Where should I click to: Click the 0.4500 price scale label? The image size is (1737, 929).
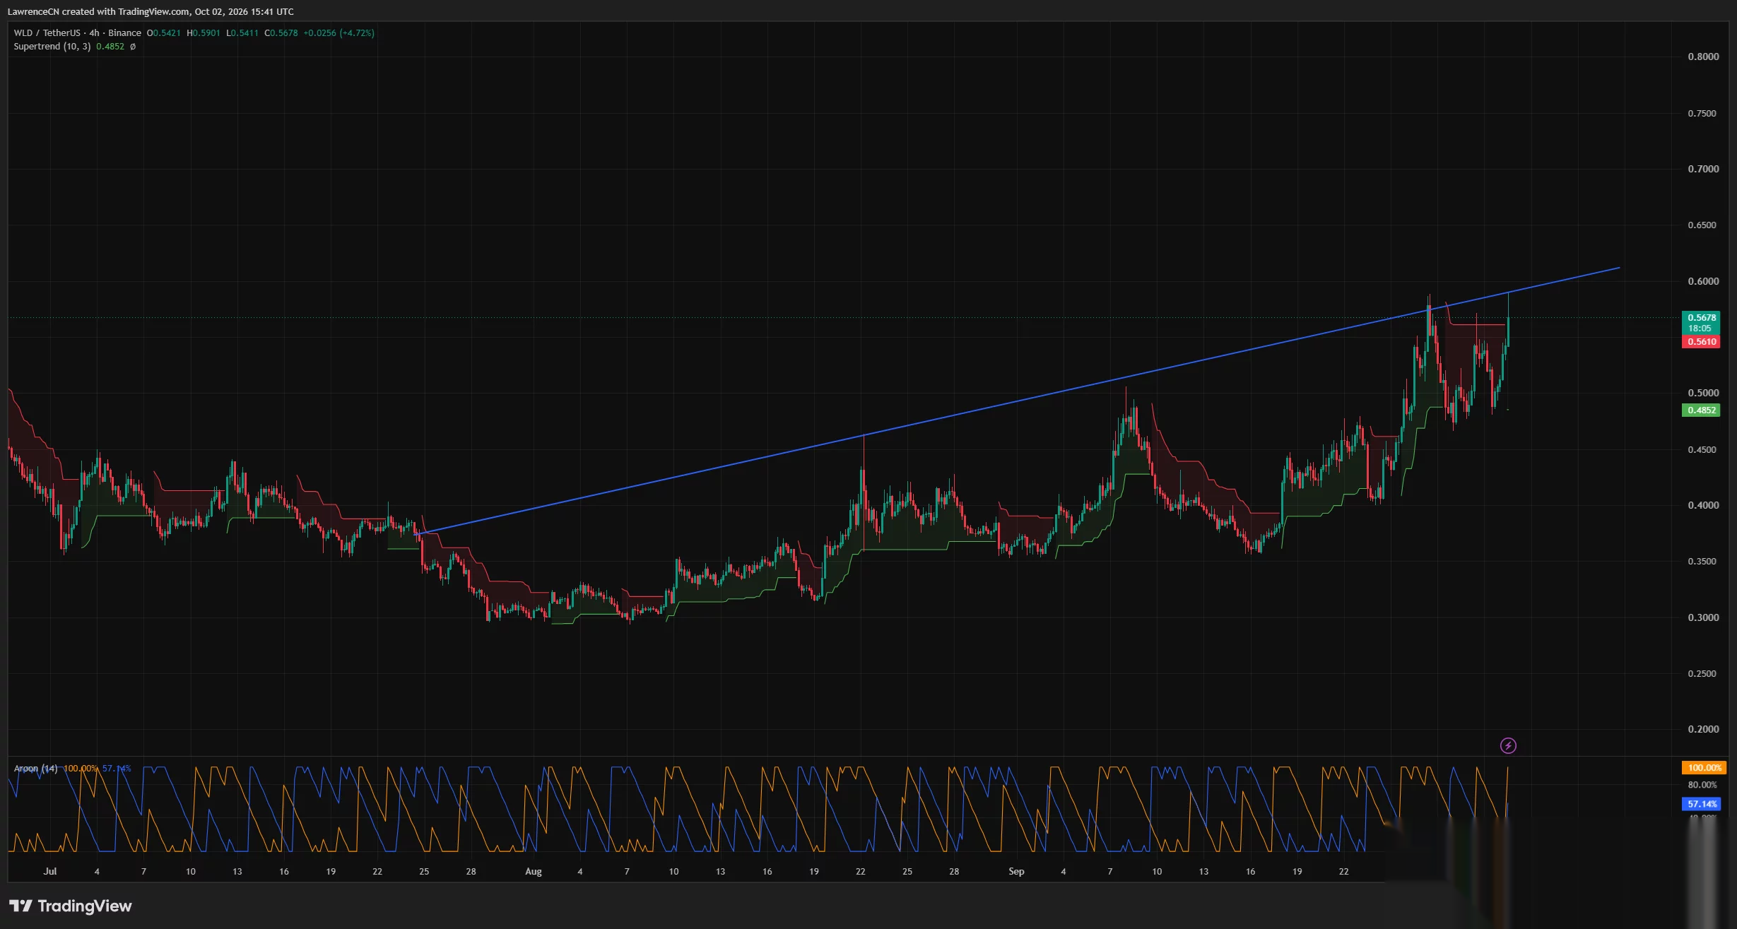coord(1703,450)
